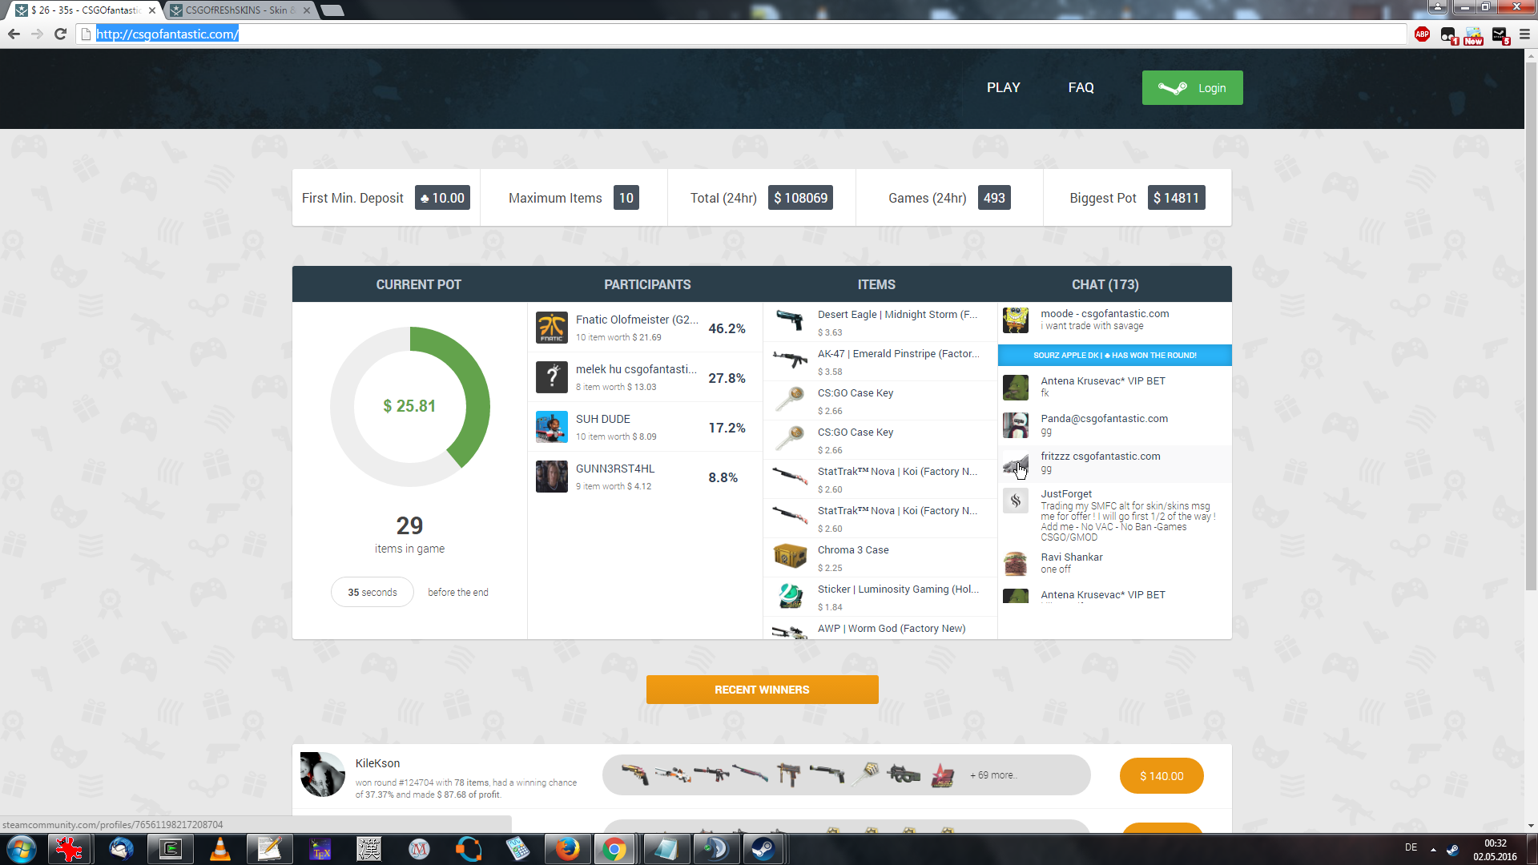
Task: Open the PLAY menu item
Action: [1003, 87]
